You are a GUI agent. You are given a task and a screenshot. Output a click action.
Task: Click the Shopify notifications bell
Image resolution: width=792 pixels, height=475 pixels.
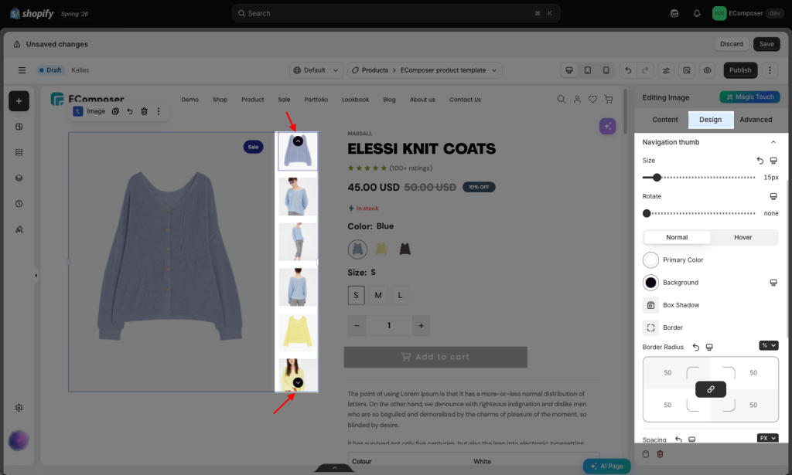697,13
